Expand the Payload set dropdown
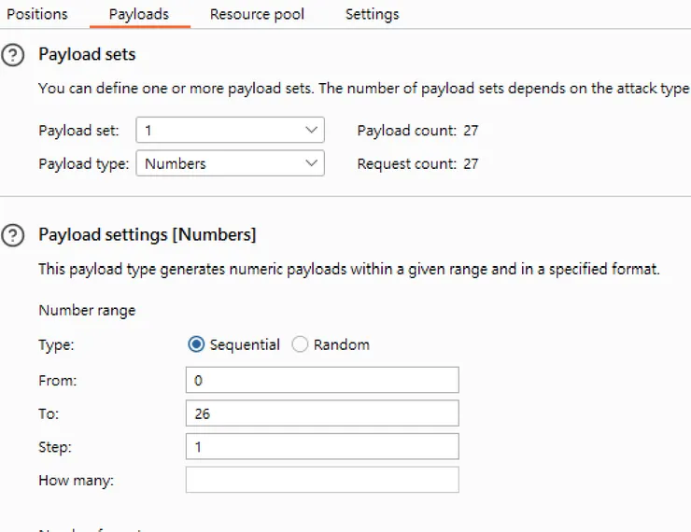This screenshot has height=532, width=691. tap(230, 131)
